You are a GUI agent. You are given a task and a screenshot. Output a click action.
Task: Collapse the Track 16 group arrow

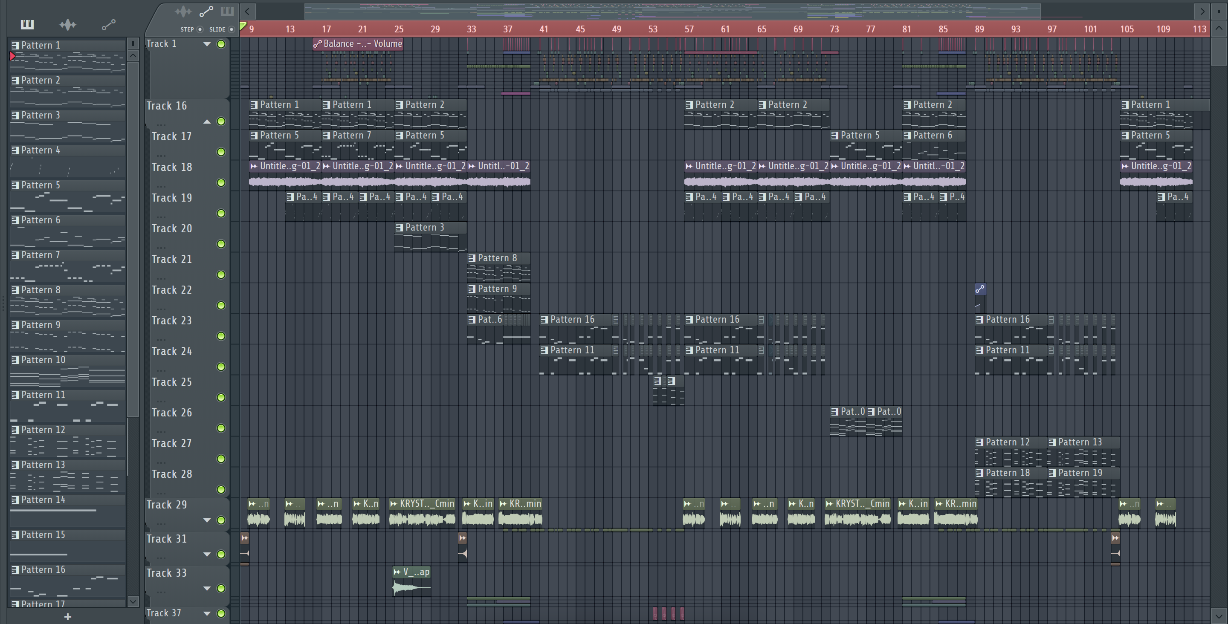click(x=207, y=121)
